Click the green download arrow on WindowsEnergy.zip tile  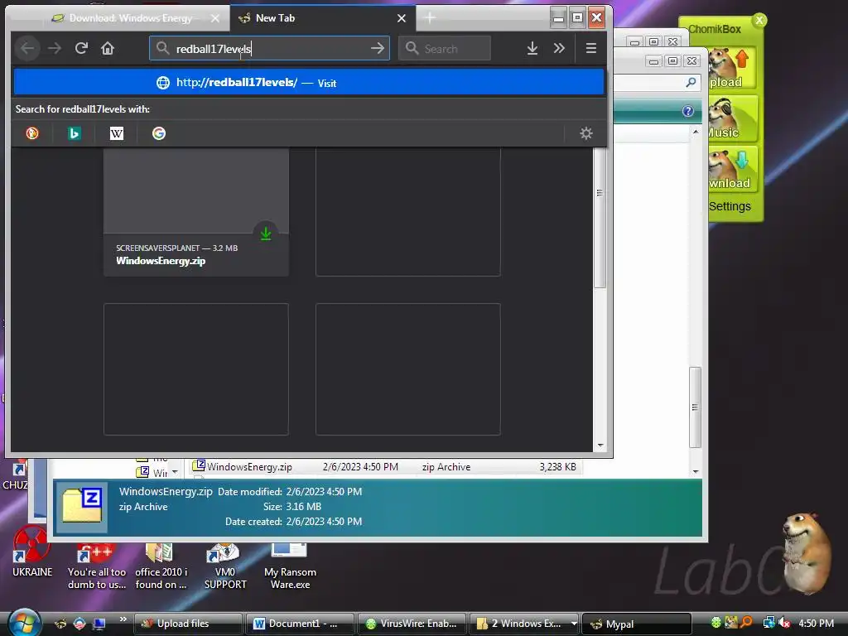pyautogui.click(x=266, y=234)
